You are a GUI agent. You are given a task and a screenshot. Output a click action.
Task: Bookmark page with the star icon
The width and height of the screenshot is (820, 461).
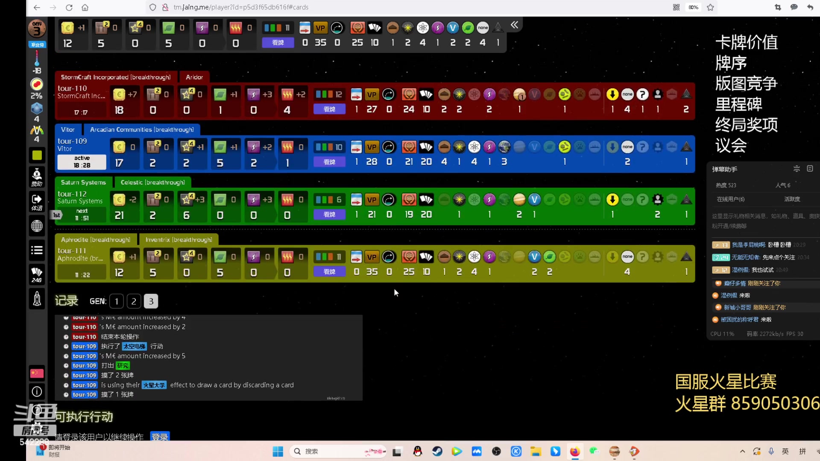tap(710, 7)
